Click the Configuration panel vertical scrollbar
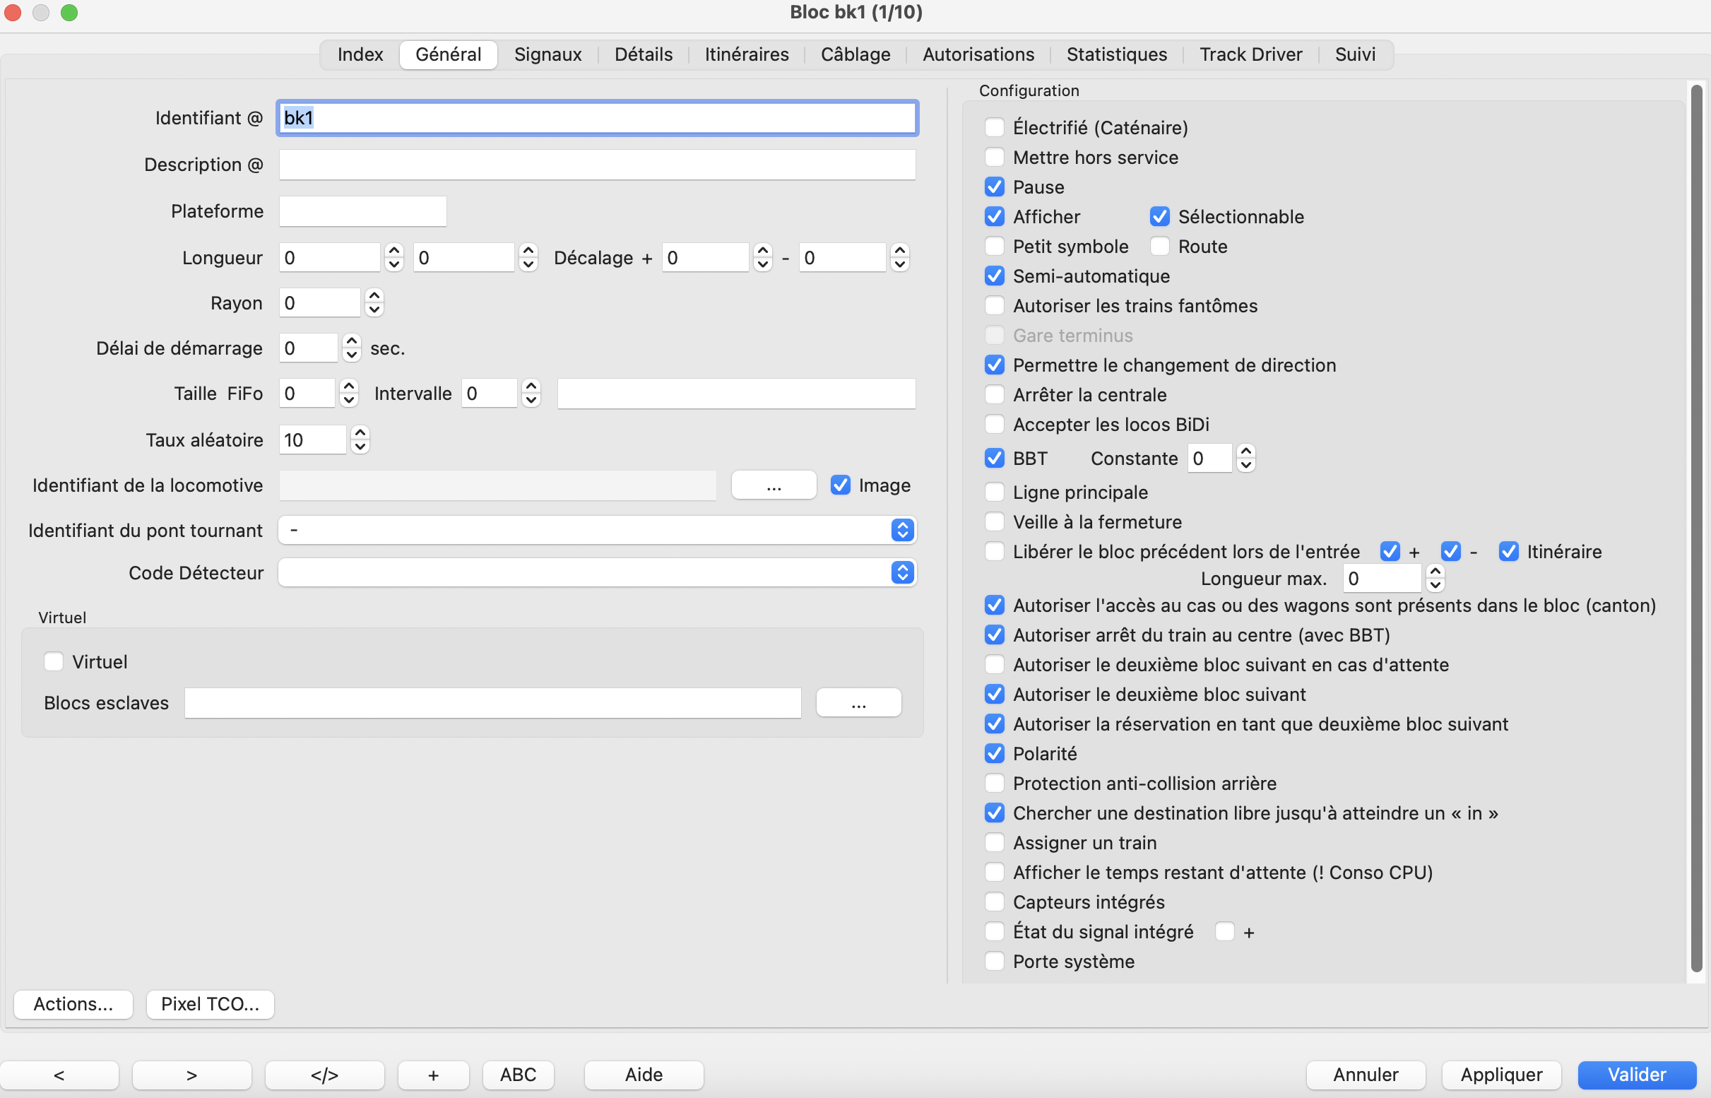The height and width of the screenshot is (1098, 1711). point(1696,528)
